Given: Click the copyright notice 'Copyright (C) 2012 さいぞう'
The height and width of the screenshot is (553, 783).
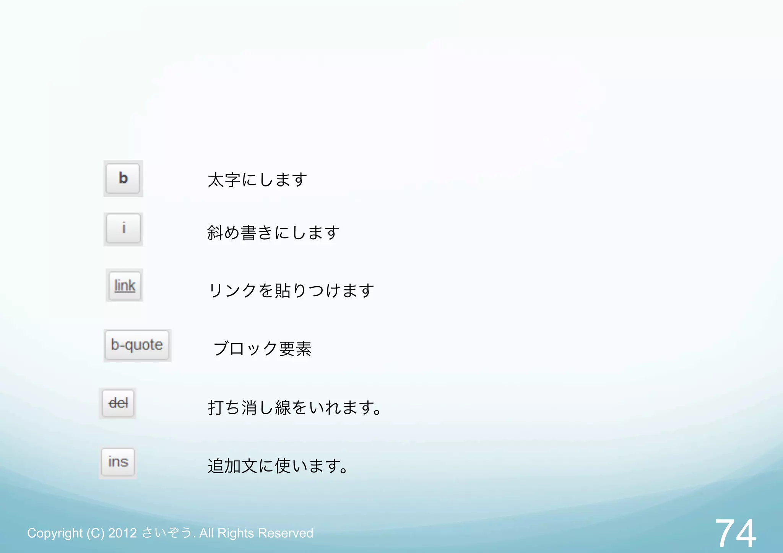Looking at the screenshot, I should pyautogui.click(x=110, y=533).
